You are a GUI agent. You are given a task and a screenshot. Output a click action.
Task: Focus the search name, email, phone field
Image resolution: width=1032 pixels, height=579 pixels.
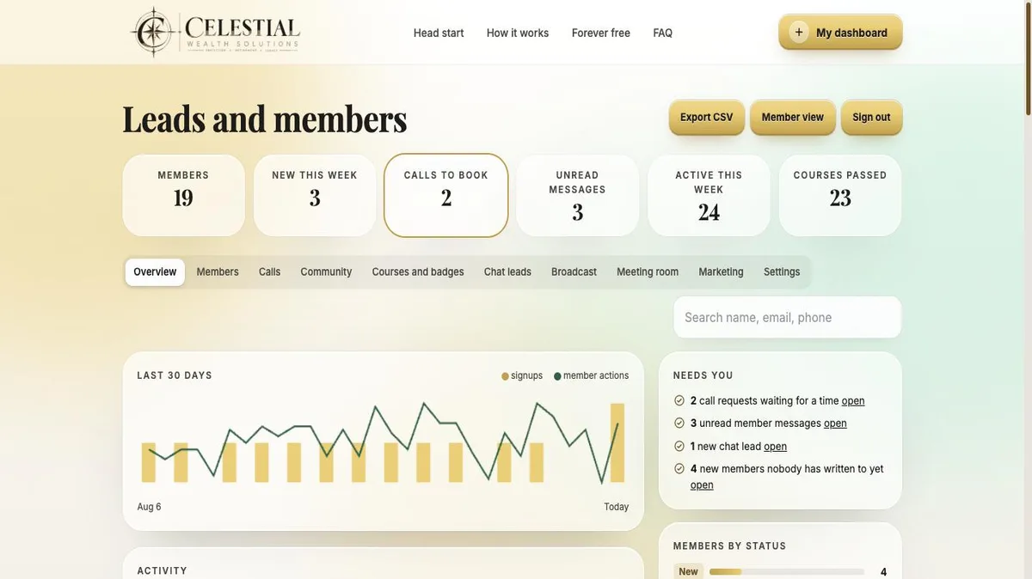pyautogui.click(x=788, y=317)
